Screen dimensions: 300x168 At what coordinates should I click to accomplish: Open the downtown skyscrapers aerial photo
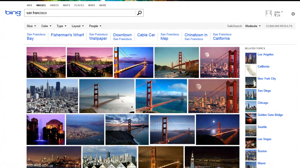point(52,96)
